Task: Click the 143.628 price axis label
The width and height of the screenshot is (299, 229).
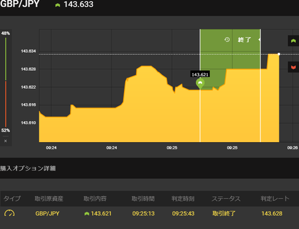Action: 29,69
